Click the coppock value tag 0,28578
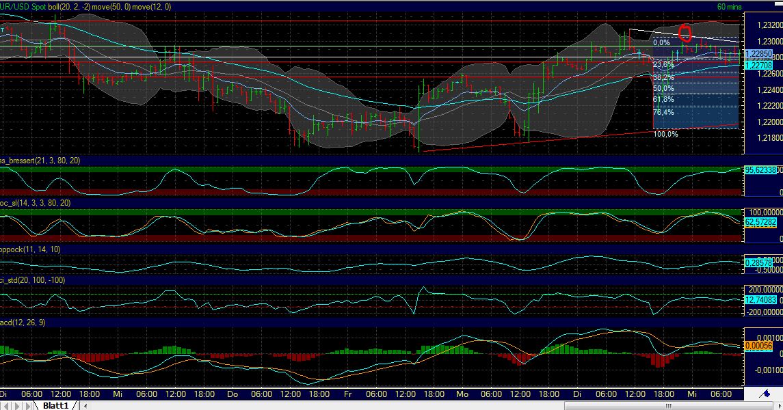Viewport: 783px width, 410px height. coord(758,262)
